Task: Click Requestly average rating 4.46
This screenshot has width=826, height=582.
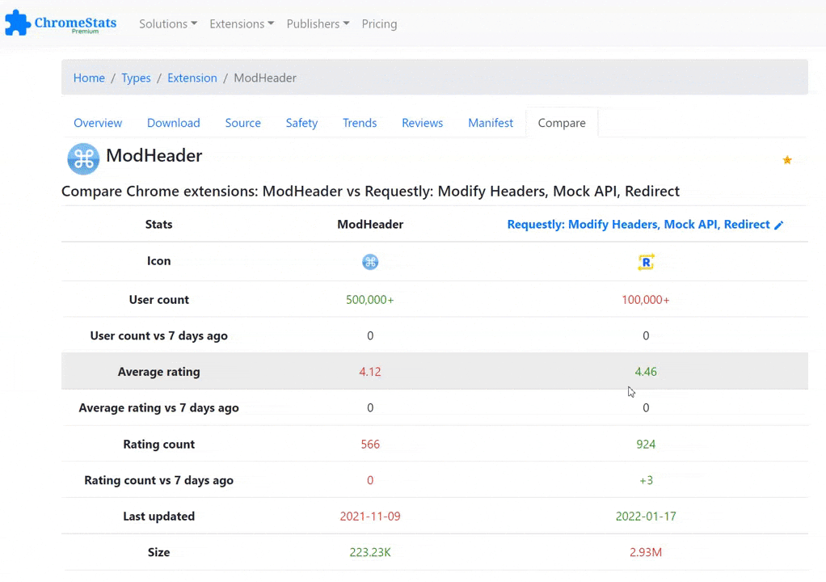Action: pyautogui.click(x=646, y=372)
